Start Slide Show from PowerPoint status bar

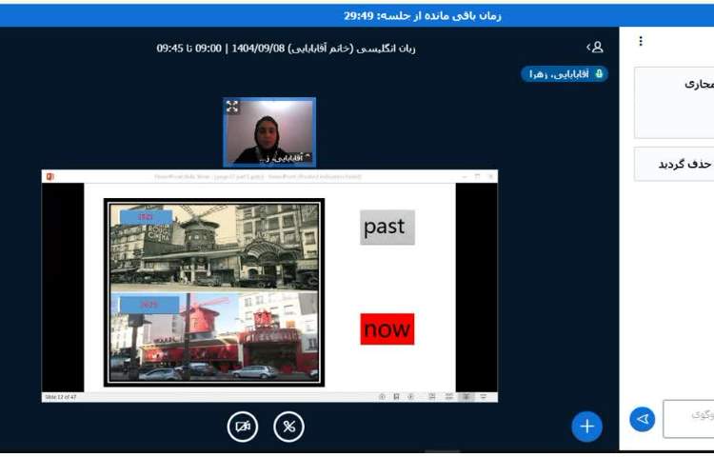[x=483, y=397]
